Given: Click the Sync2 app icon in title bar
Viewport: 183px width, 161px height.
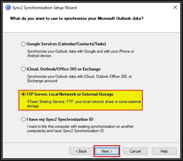Looking at the screenshot, I should [x=8, y=8].
